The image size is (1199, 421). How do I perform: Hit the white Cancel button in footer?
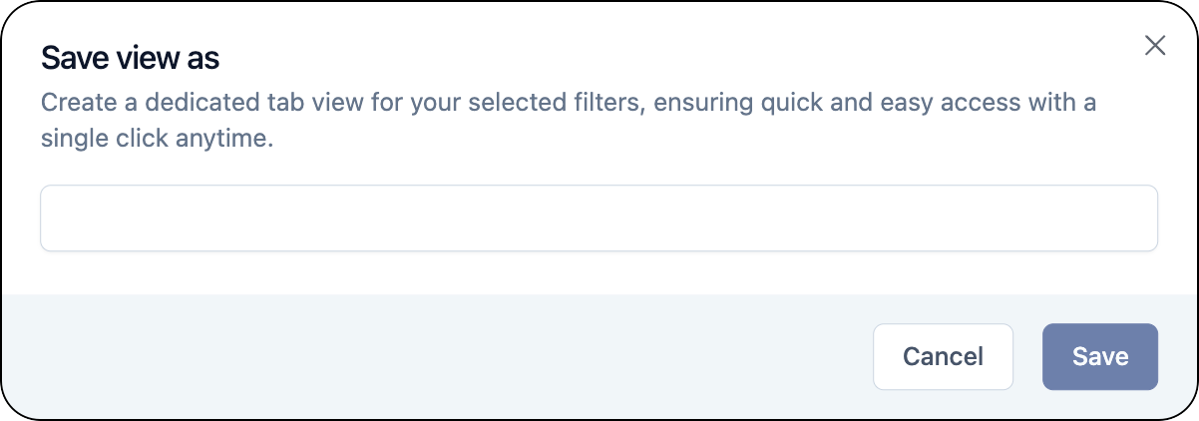[x=943, y=356]
